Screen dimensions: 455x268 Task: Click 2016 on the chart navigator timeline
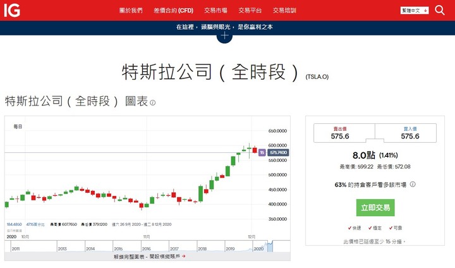tap(146, 249)
